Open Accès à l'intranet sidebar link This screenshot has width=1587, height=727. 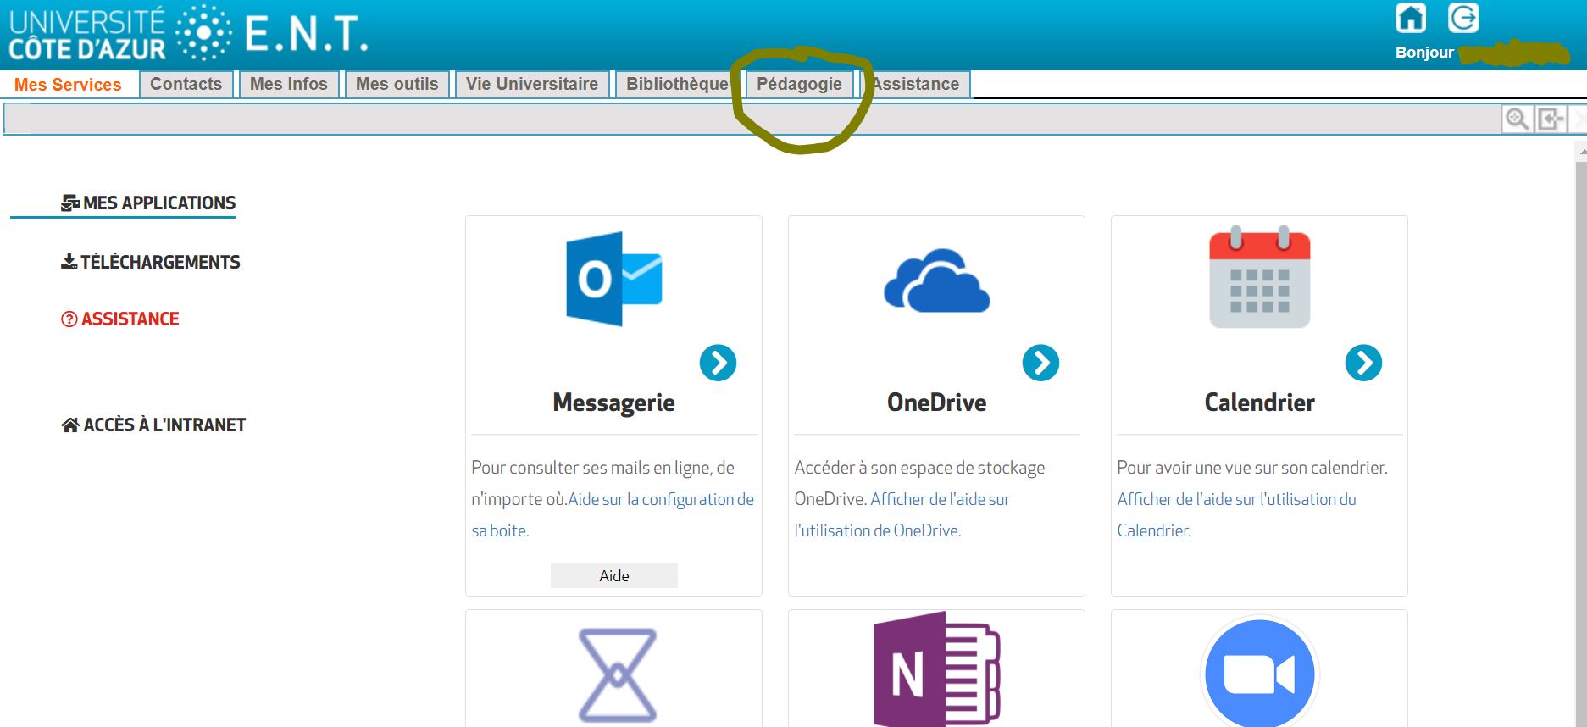[x=153, y=425]
